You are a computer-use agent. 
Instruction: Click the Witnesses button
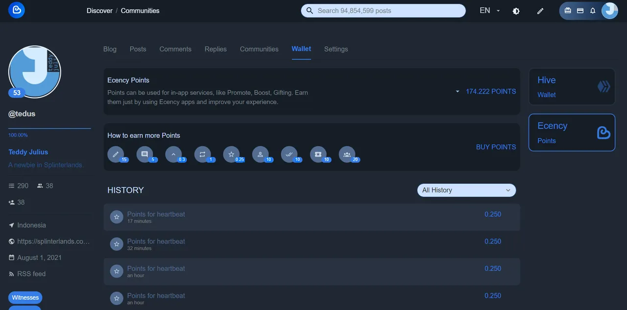pyautogui.click(x=25, y=298)
